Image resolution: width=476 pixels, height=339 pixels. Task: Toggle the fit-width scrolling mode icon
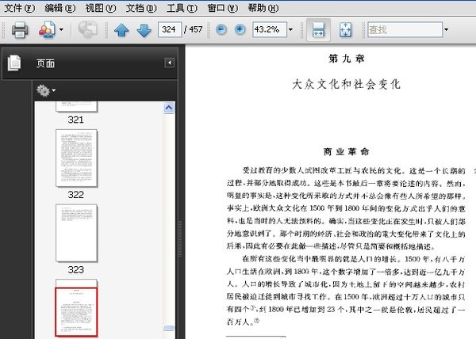(x=318, y=29)
